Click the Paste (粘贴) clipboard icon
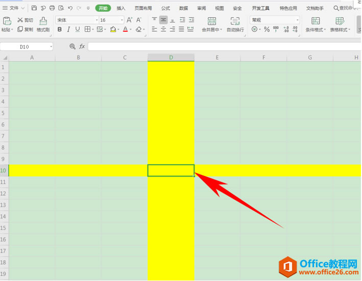 7,21
